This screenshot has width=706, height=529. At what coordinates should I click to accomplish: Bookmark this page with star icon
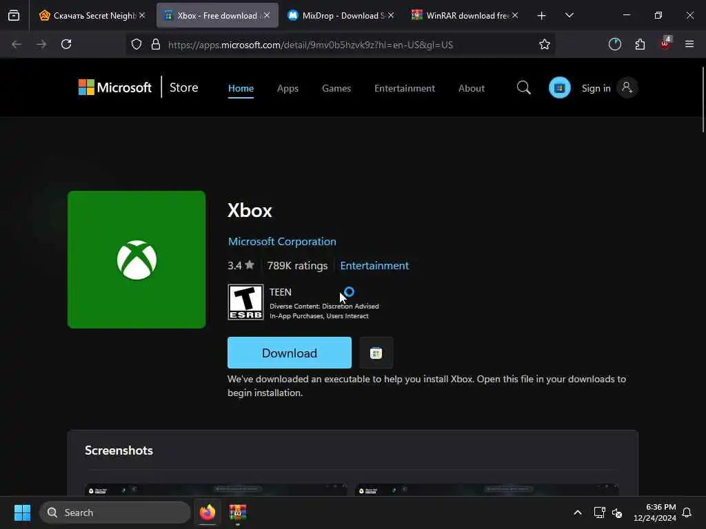(545, 44)
